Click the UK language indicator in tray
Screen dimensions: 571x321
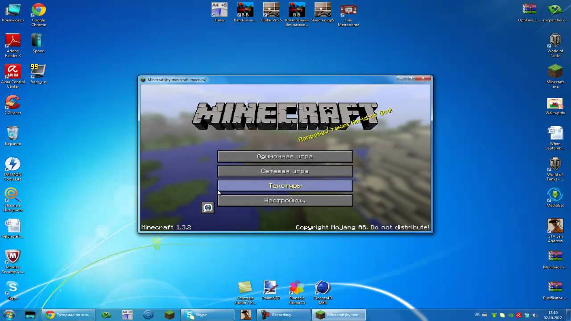coord(477,314)
